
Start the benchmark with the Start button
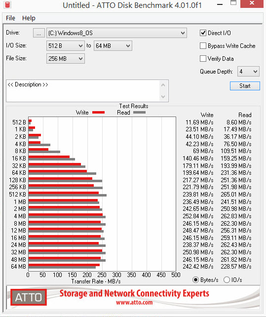coord(245,86)
